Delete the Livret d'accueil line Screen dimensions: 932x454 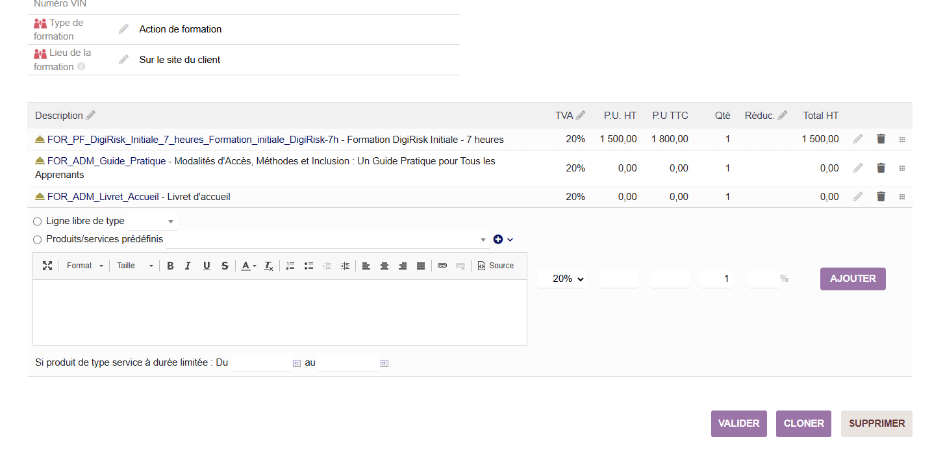click(x=881, y=197)
